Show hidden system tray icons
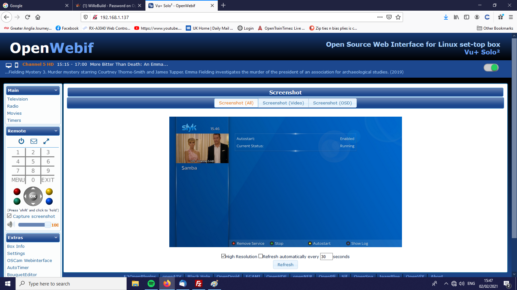 point(446,284)
